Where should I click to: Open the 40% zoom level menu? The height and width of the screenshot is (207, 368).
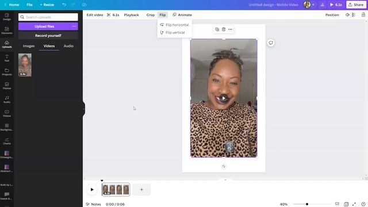[x=283, y=204]
